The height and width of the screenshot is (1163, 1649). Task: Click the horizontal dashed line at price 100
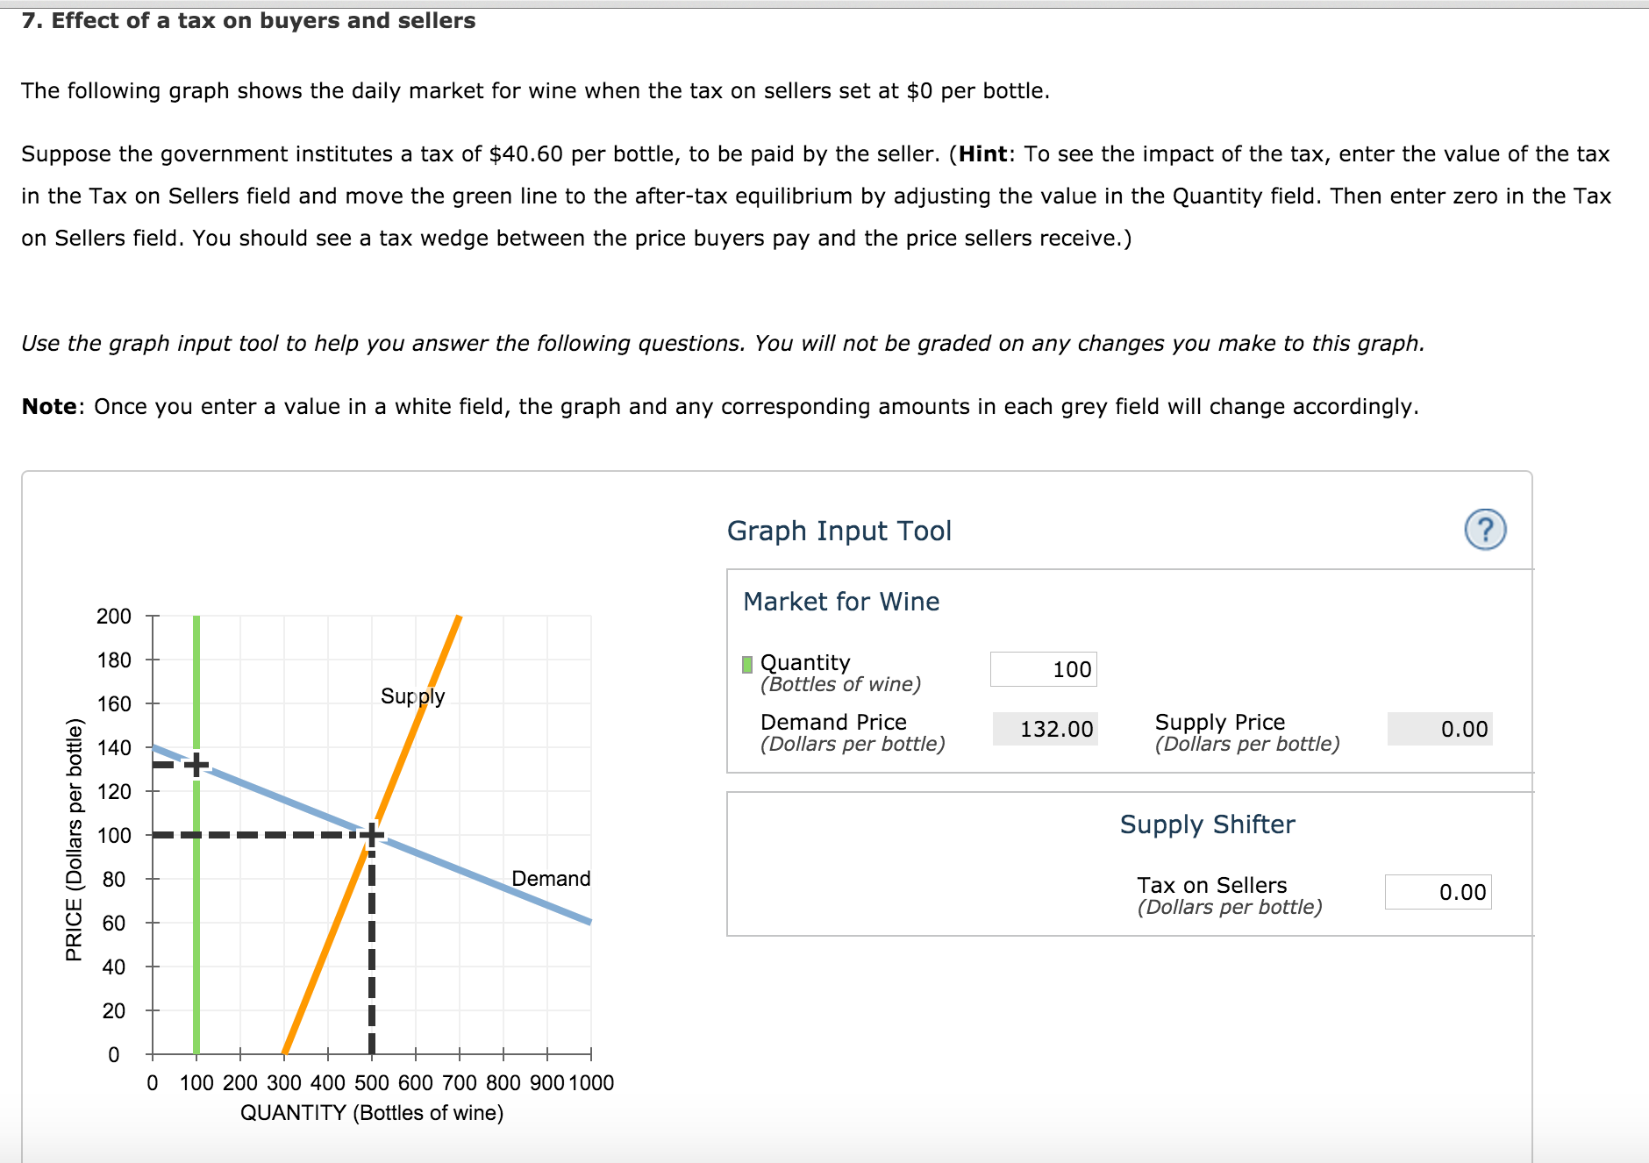(x=263, y=835)
